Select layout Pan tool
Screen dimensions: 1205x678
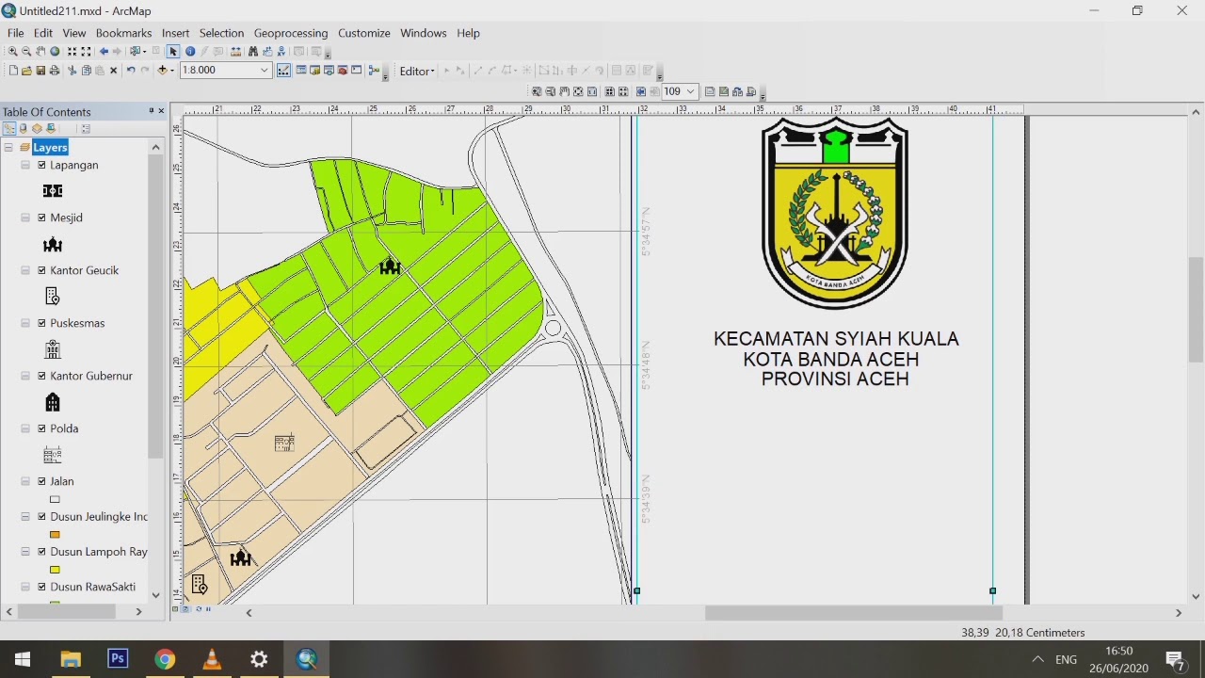[x=565, y=91]
